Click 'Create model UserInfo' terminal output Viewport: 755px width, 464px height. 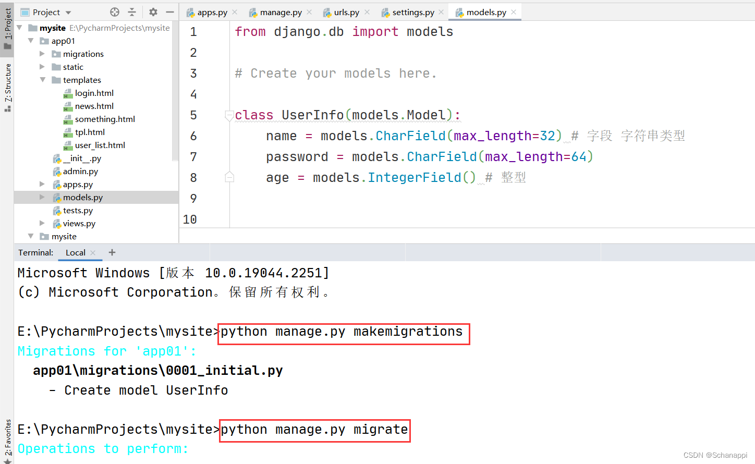pyautogui.click(x=146, y=390)
